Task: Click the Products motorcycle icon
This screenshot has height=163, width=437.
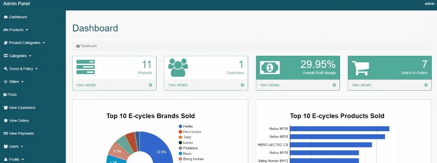Action: [x=6, y=30]
